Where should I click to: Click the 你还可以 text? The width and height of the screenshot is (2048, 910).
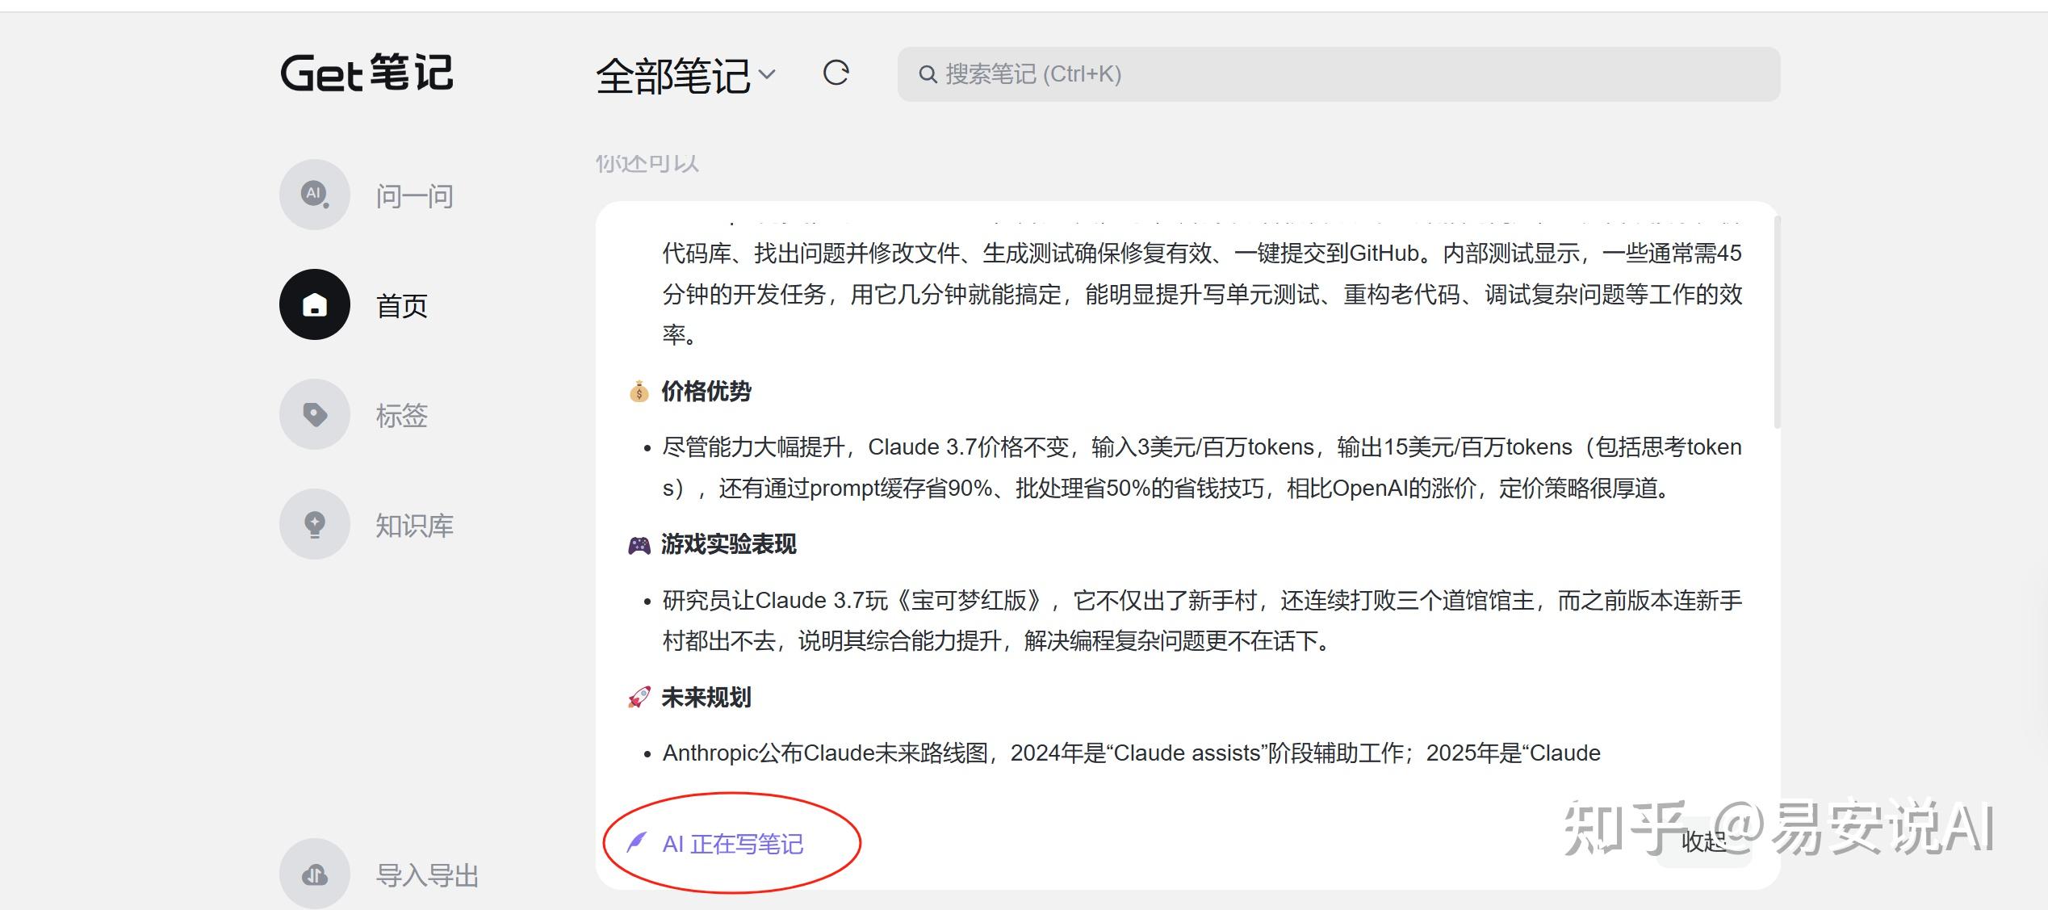coord(647,164)
